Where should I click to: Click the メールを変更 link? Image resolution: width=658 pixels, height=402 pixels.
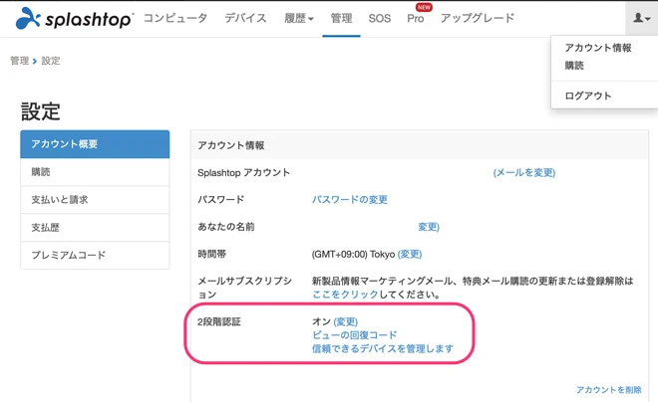tap(524, 172)
